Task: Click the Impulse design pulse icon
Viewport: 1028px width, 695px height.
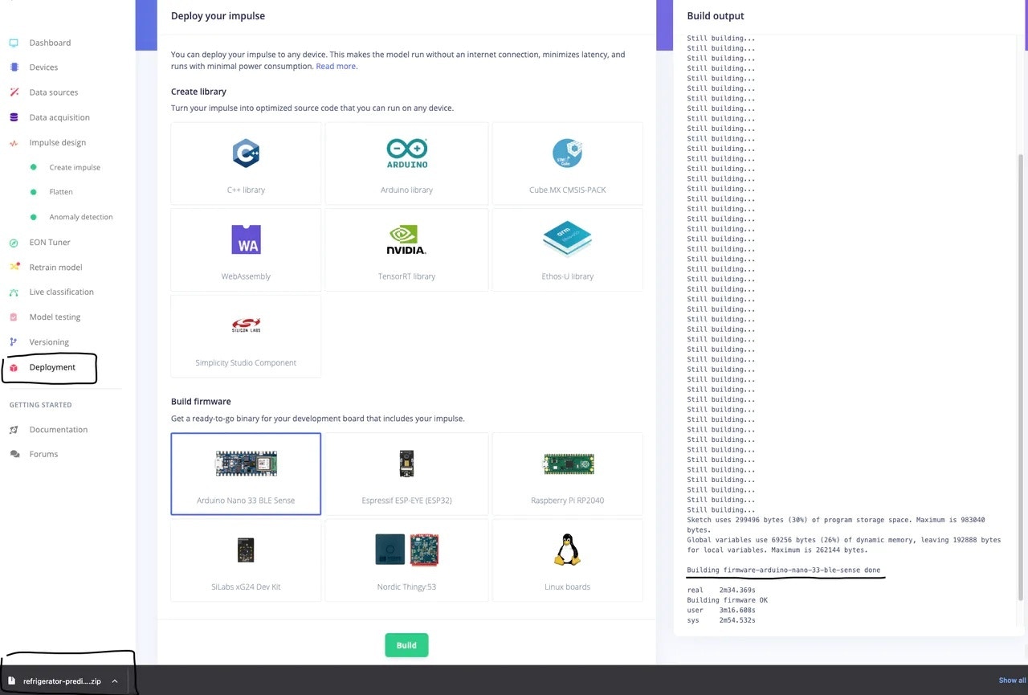Action: coord(14,142)
